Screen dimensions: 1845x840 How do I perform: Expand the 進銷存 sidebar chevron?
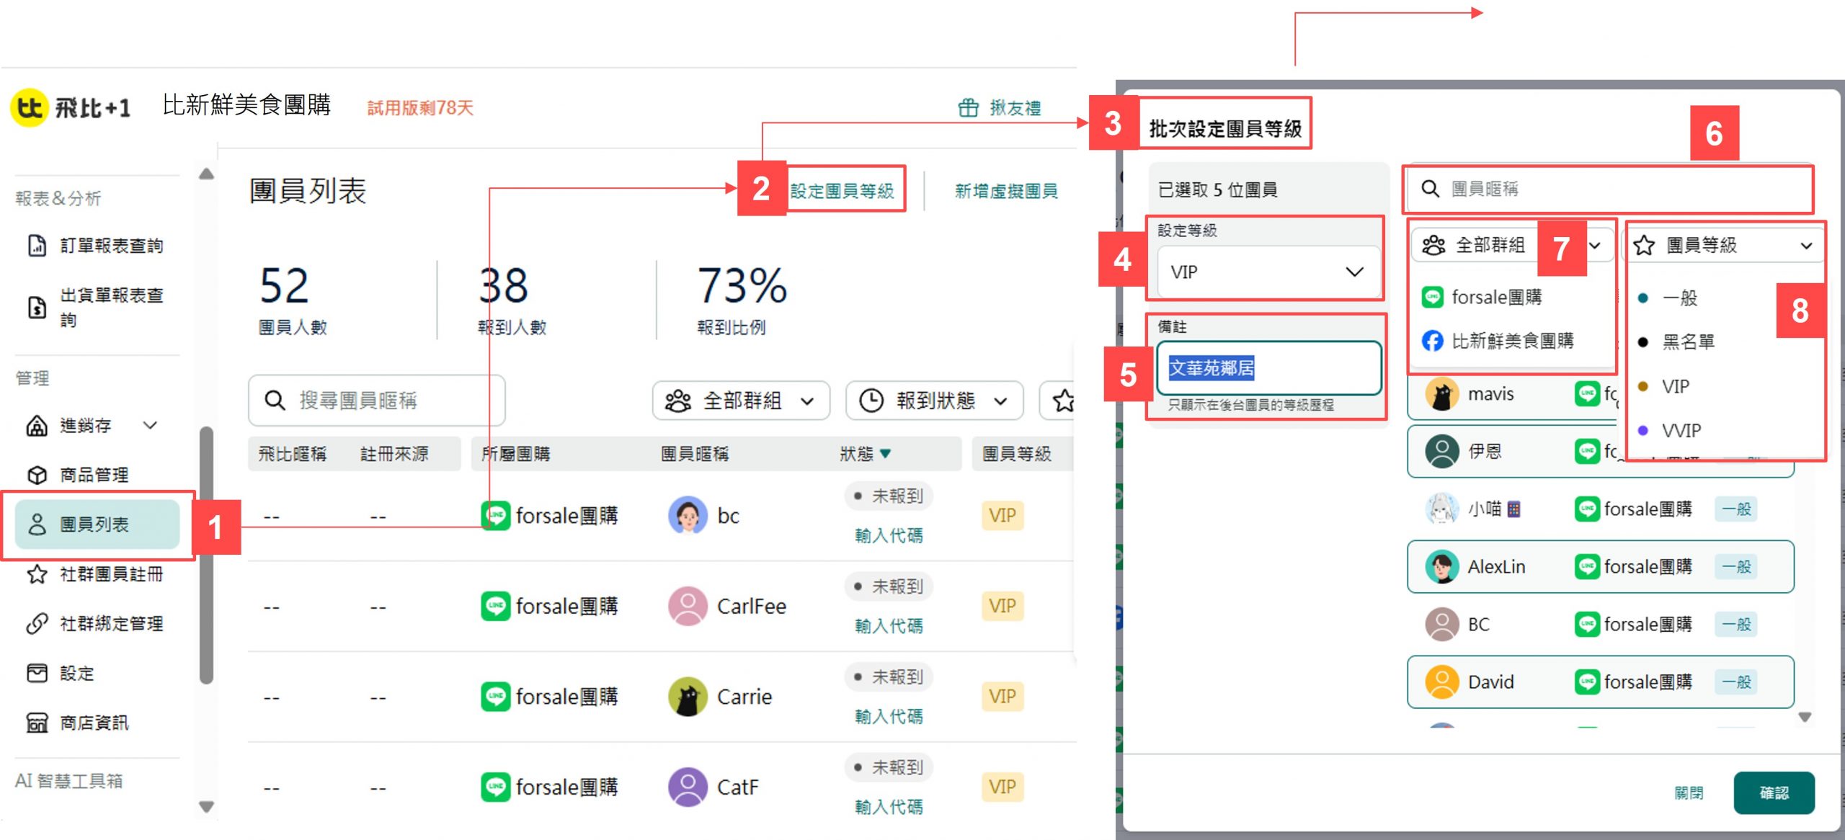[x=150, y=425]
